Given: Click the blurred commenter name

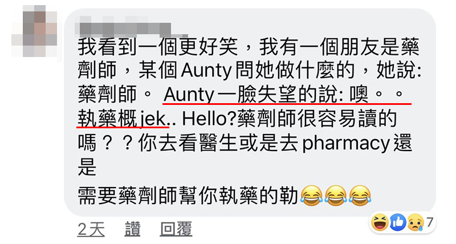Looking at the screenshot, I should (x=123, y=28).
